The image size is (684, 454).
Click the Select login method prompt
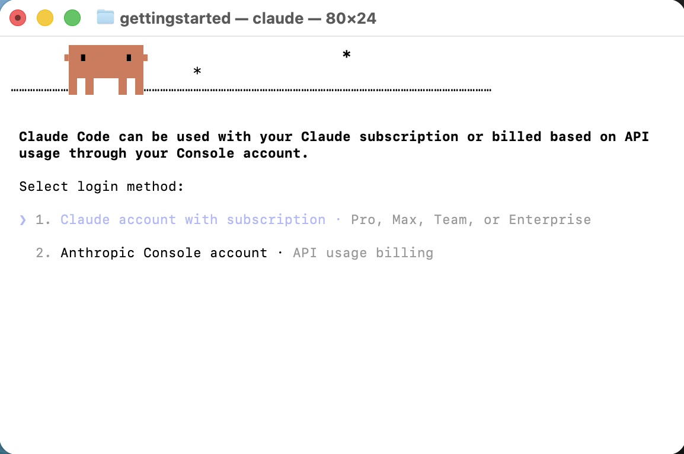click(101, 186)
